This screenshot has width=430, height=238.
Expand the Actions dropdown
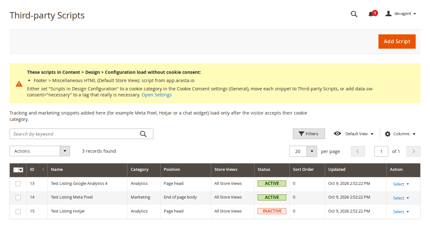pyautogui.click(x=40, y=151)
